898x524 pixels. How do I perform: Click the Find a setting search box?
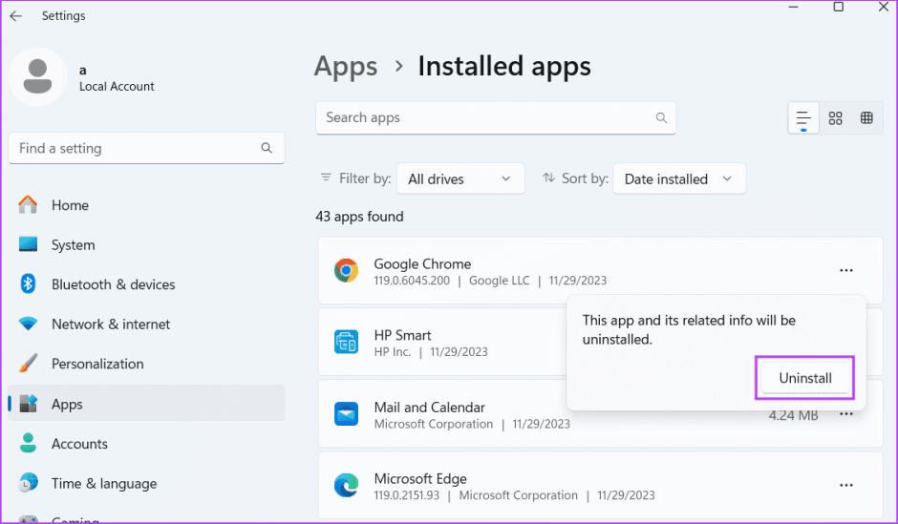134,148
